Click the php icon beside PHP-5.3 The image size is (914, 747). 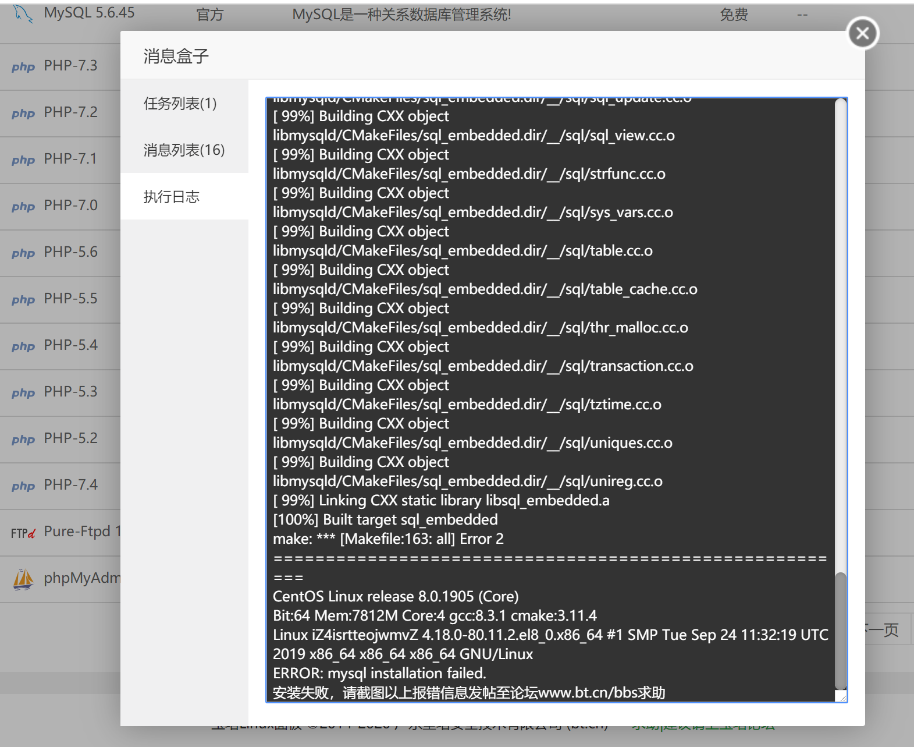pos(23,393)
